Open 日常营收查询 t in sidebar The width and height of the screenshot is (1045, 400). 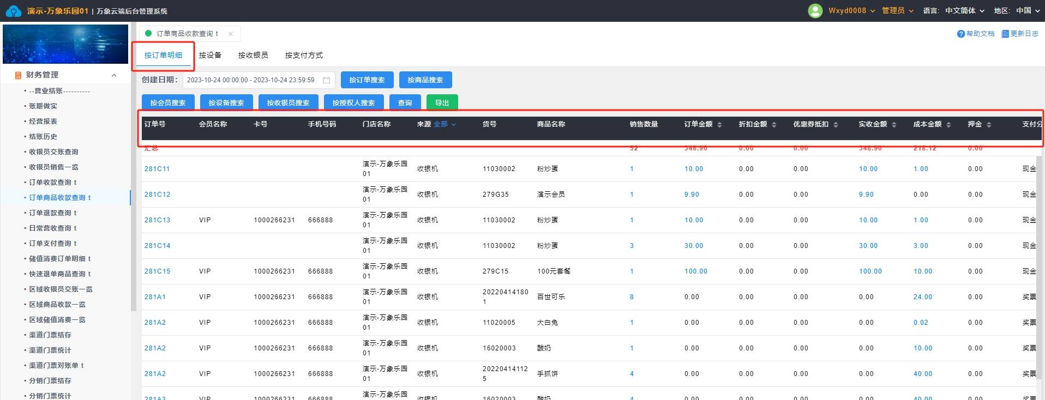click(53, 228)
